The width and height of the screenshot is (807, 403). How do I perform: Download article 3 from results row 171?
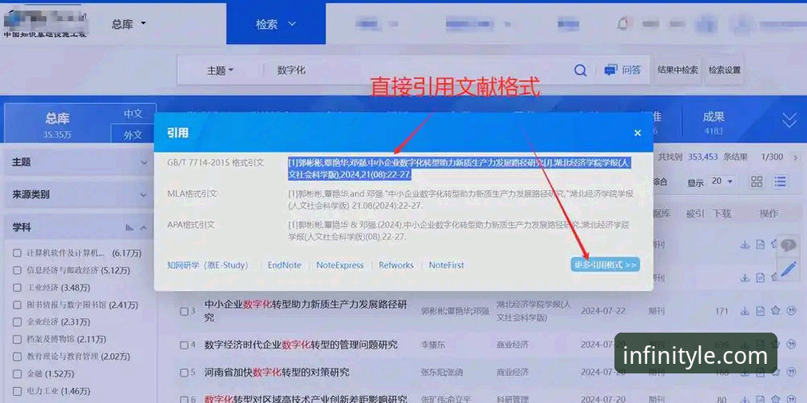click(745, 311)
